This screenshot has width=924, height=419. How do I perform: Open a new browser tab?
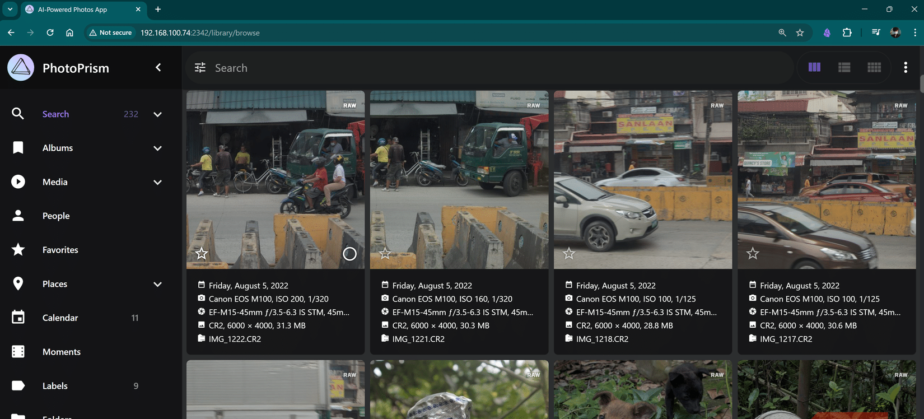tap(158, 9)
